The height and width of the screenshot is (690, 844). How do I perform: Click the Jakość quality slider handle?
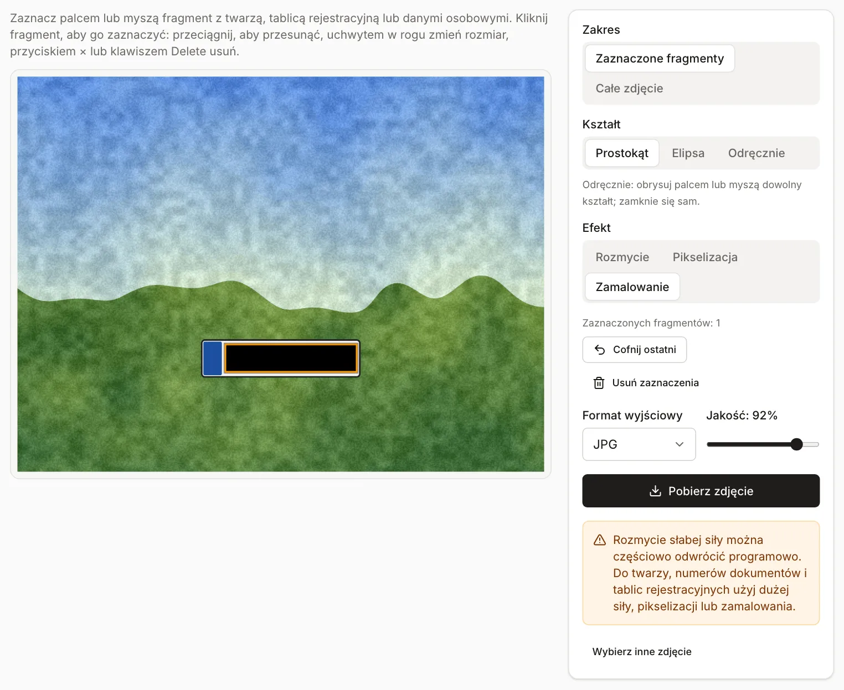click(796, 444)
